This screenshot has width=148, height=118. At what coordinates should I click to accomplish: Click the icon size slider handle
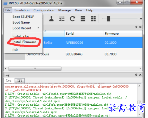[108, 19]
